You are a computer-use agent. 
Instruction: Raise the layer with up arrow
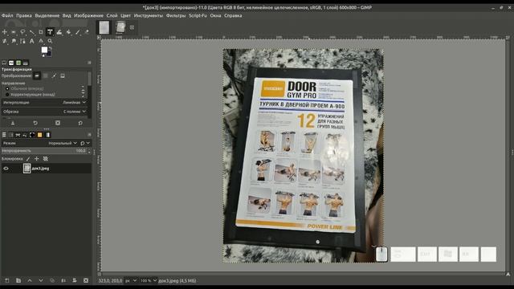pyautogui.click(x=30, y=280)
